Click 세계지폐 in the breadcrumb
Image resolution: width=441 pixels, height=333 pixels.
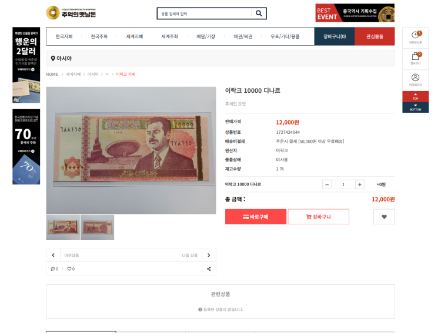click(73, 74)
